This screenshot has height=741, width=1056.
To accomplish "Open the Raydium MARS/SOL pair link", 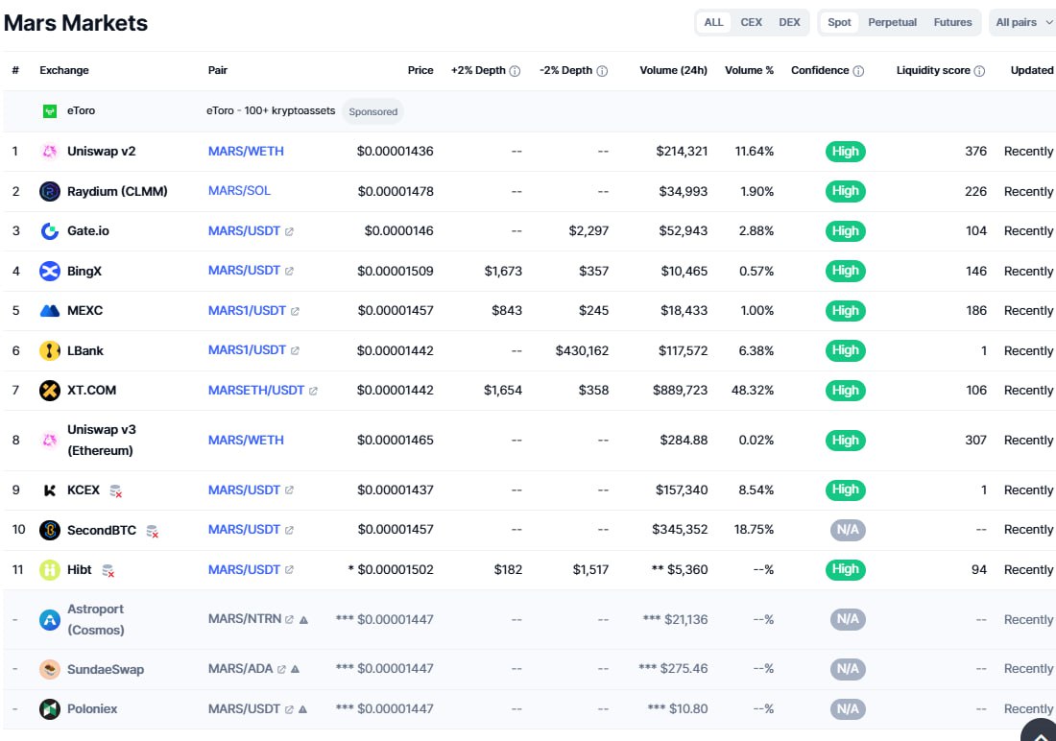I will [239, 191].
